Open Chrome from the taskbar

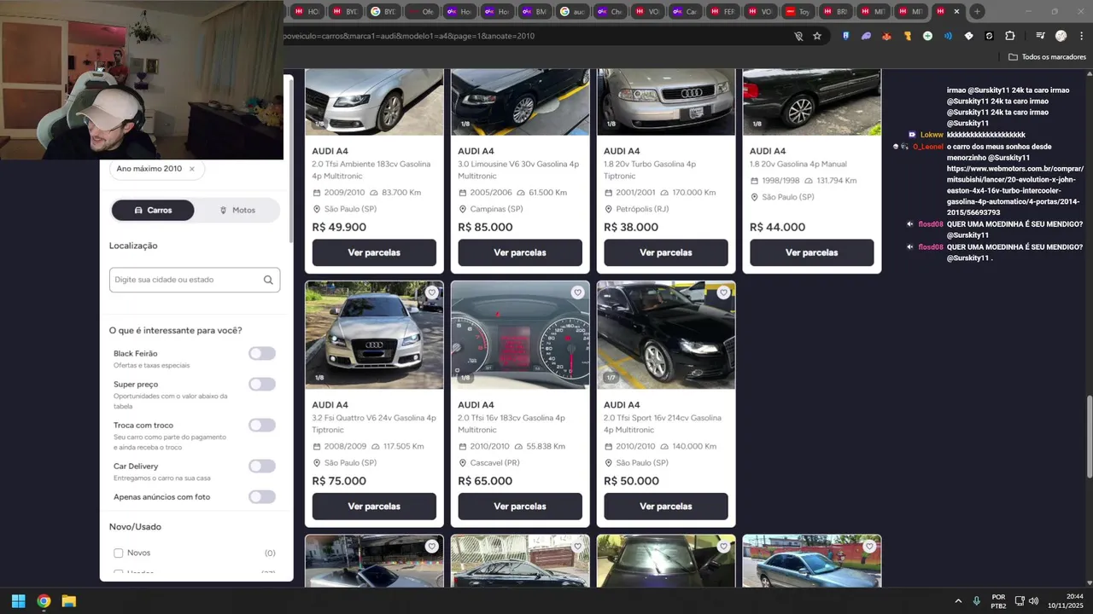pyautogui.click(x=44, y=601)
